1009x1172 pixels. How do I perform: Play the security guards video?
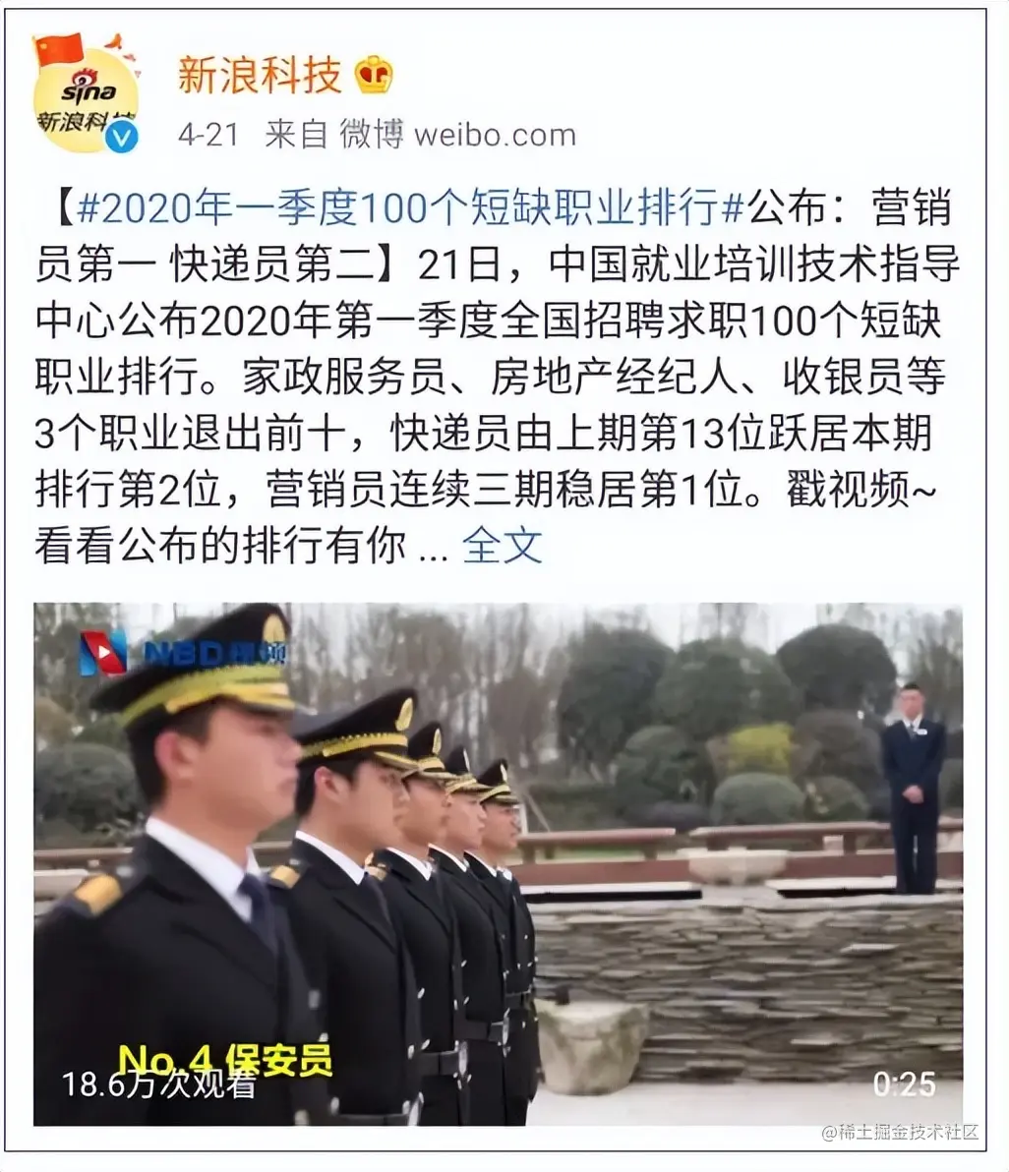coord(498,863)
